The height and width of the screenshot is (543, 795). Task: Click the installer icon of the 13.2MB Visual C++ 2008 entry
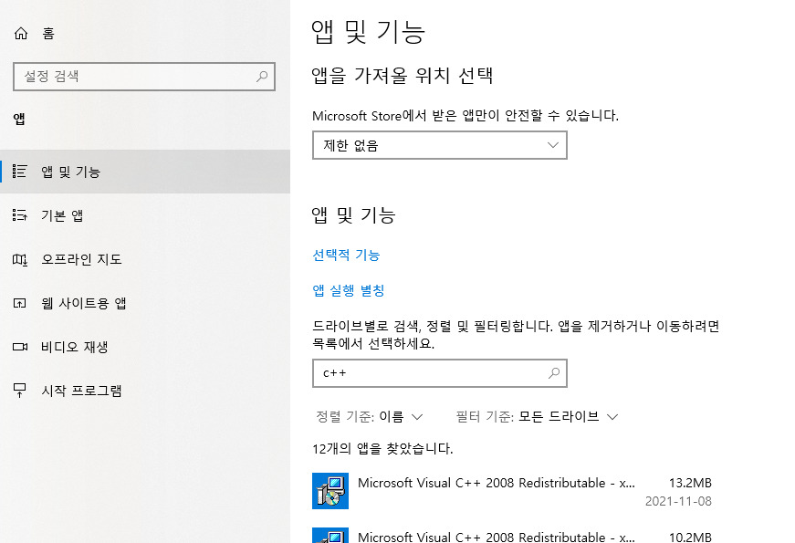coord(330,491)
